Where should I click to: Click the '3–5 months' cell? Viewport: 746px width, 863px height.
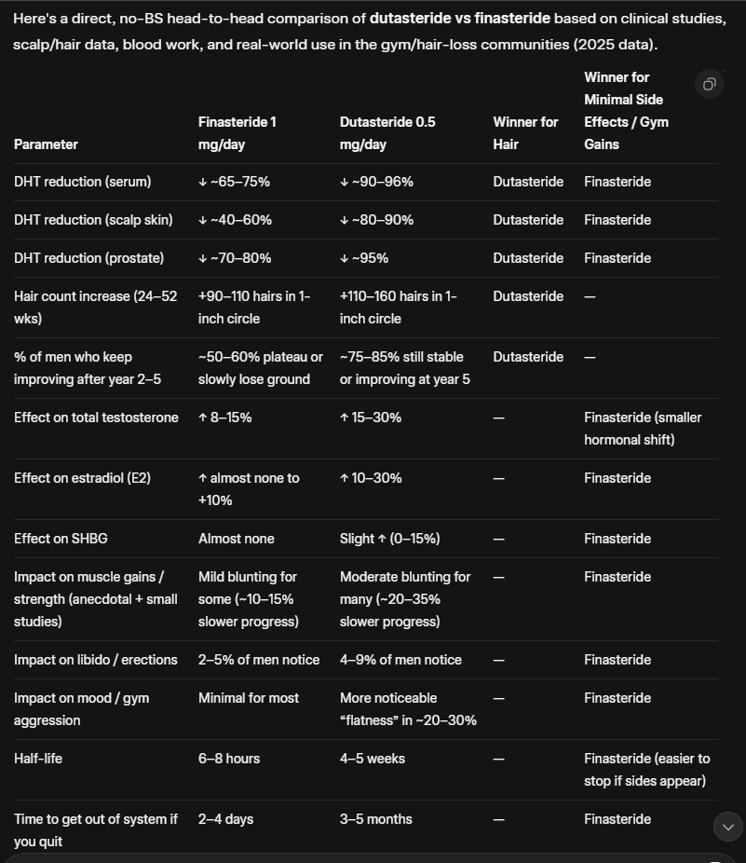375,819
